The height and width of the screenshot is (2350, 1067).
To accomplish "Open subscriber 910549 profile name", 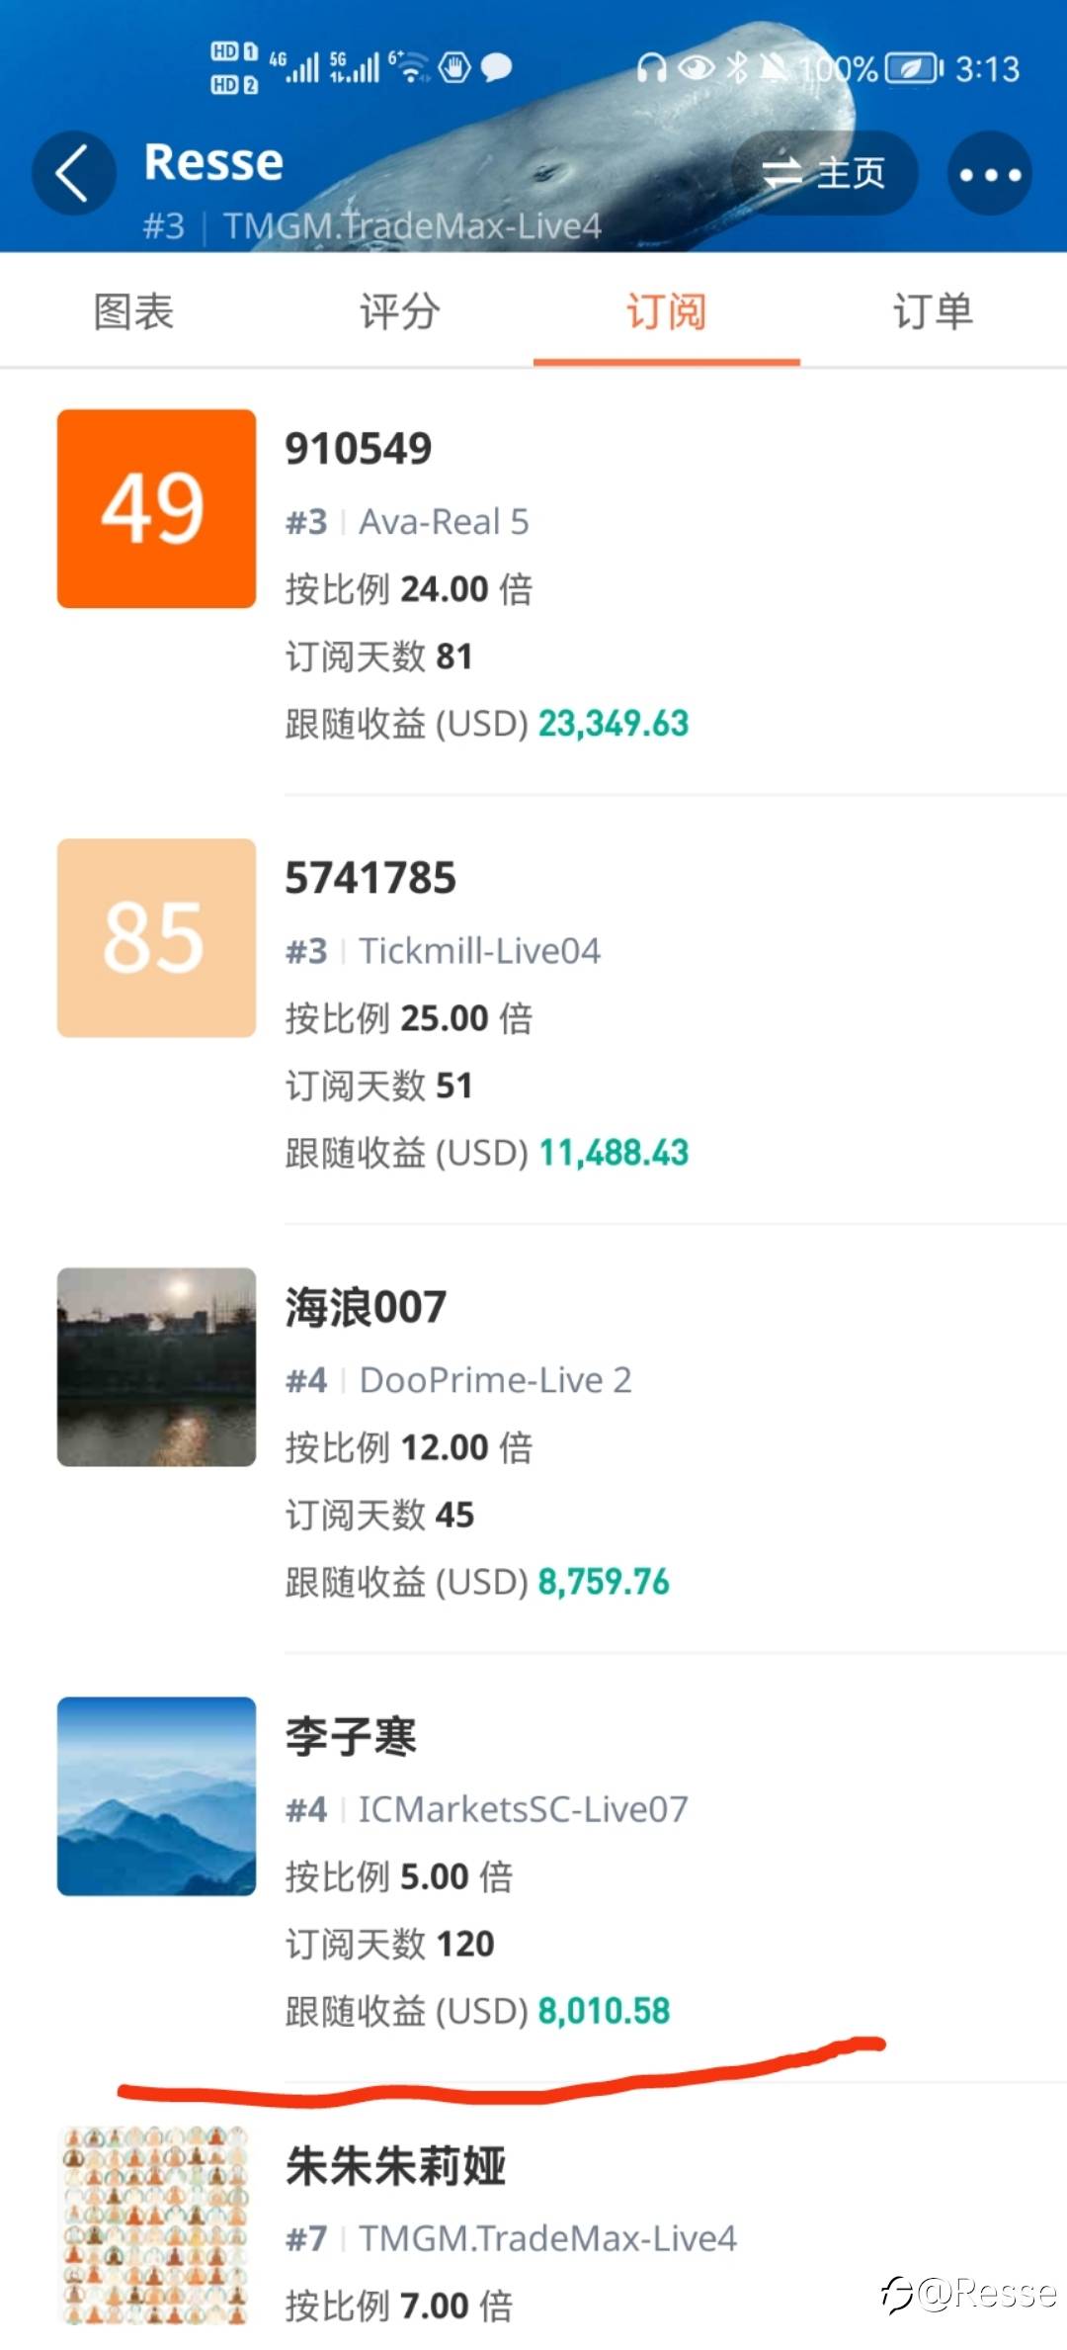I will click(359, 449).
